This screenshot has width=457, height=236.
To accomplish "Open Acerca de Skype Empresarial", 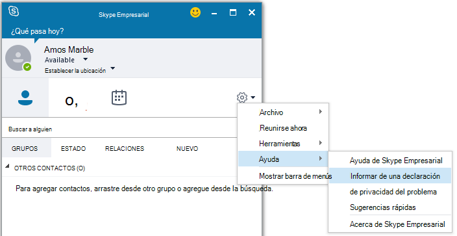I will click(390, 224).
